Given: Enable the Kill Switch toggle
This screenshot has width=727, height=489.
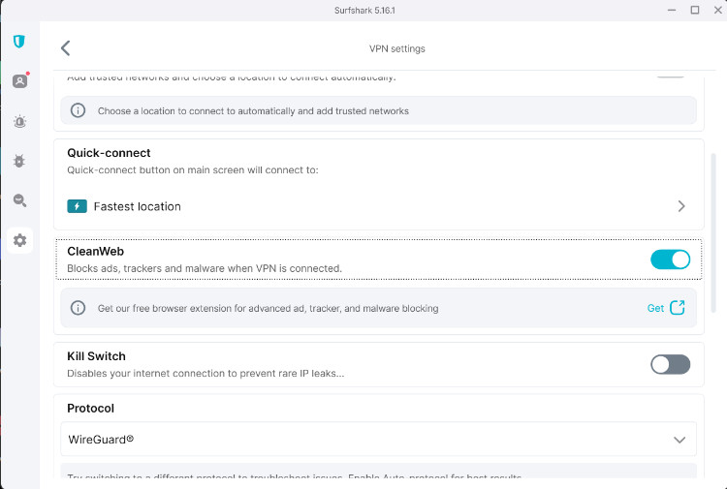Looking at the screenshot, I should point(670,364).
